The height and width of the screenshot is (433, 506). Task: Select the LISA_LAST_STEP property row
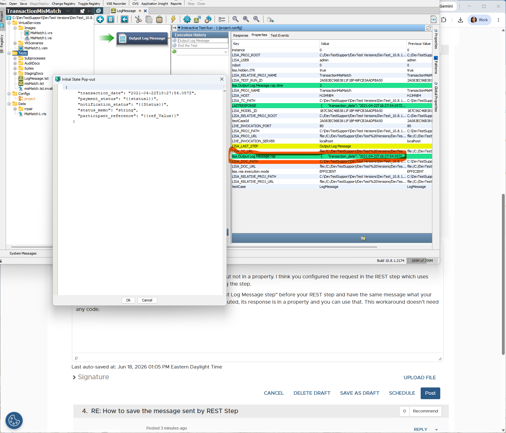tap(332, 146)
